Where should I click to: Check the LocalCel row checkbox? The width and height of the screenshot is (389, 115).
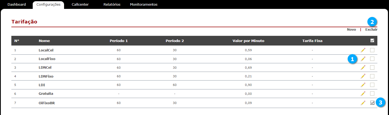[372, 50]
